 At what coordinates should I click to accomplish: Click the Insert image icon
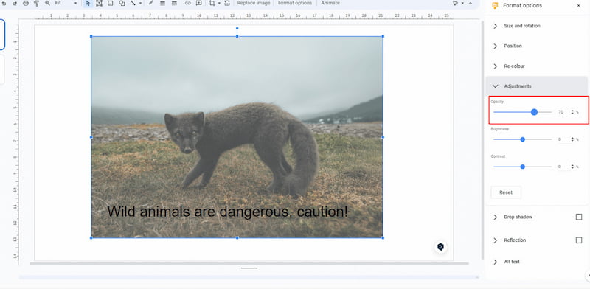110,3
